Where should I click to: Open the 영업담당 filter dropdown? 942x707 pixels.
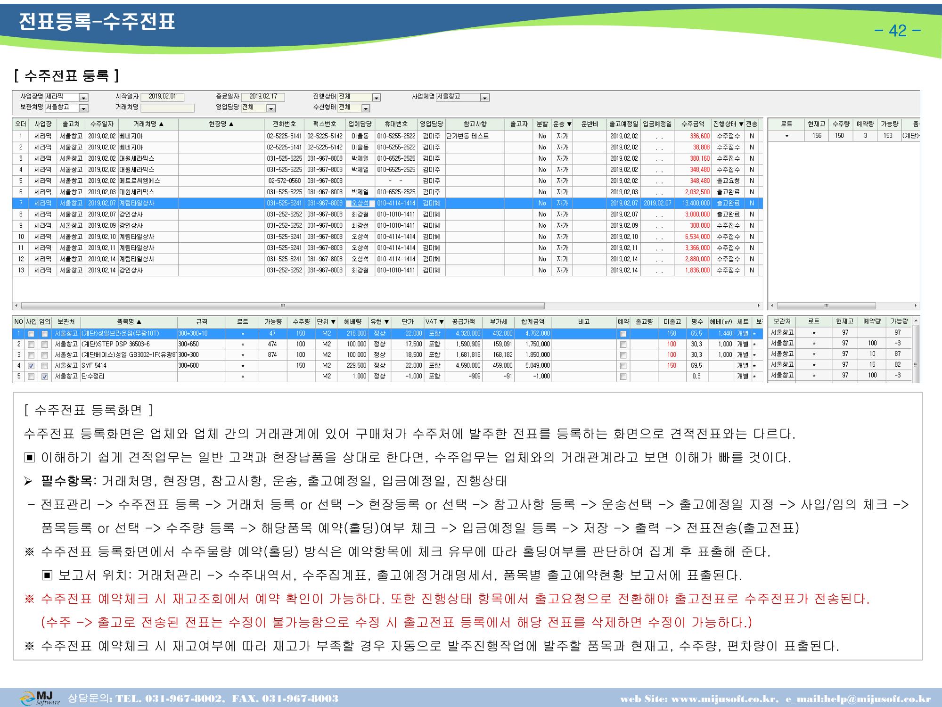(x=271, y=108)
